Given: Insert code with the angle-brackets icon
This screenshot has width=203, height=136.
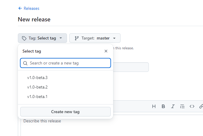Looking at the screenshot, I should 192,106.
